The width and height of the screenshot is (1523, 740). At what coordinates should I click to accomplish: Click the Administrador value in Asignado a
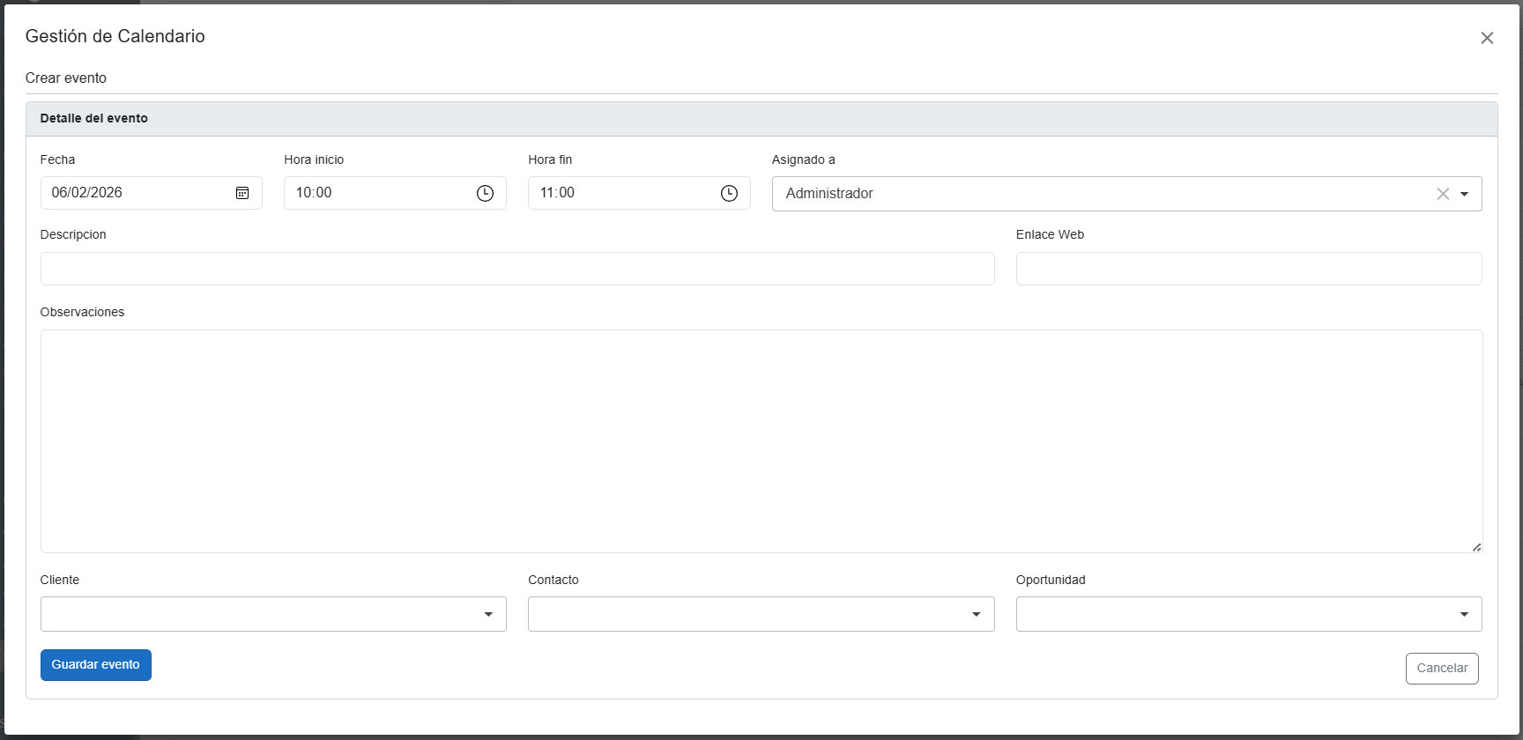(829, 194)
